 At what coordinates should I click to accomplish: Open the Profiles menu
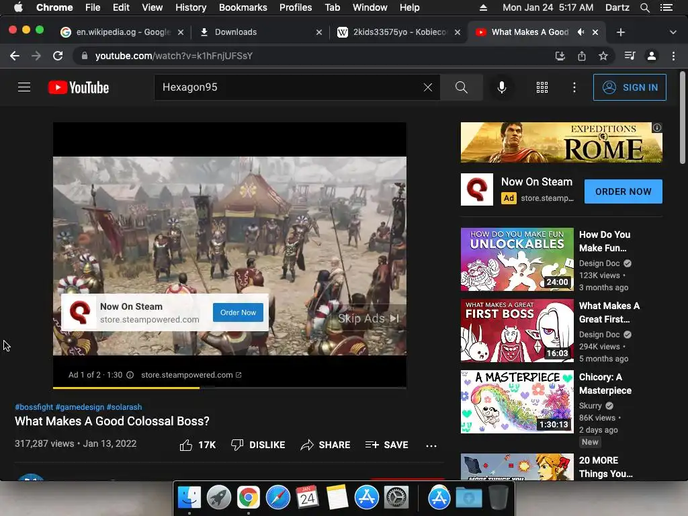point(296,7)
